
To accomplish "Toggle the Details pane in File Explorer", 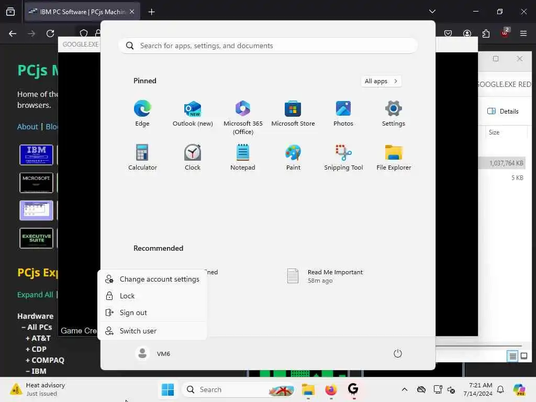I will (502, 111).
